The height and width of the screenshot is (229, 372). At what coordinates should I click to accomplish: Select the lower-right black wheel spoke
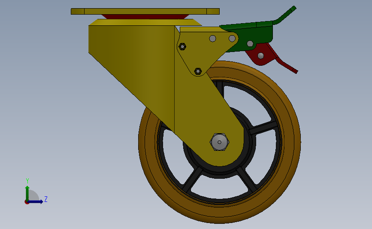[246, 179]
